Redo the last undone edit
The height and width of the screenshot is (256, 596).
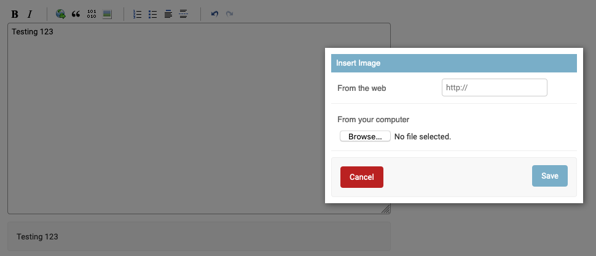click(230, 15)
